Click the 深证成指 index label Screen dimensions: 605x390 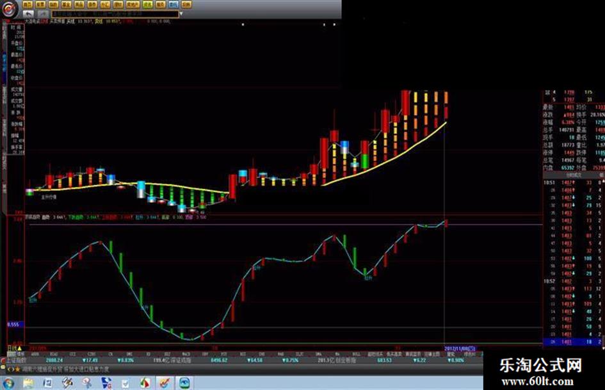182,361
